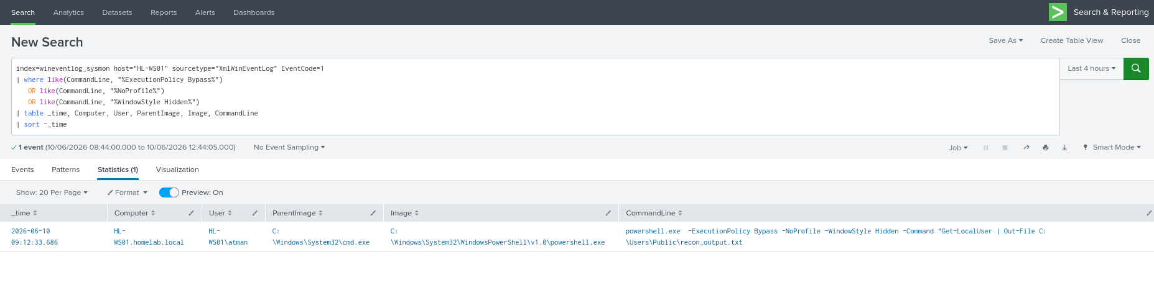Switch to the Events tab
This screenshot has height=303, width=1154.
coord(22,170)
